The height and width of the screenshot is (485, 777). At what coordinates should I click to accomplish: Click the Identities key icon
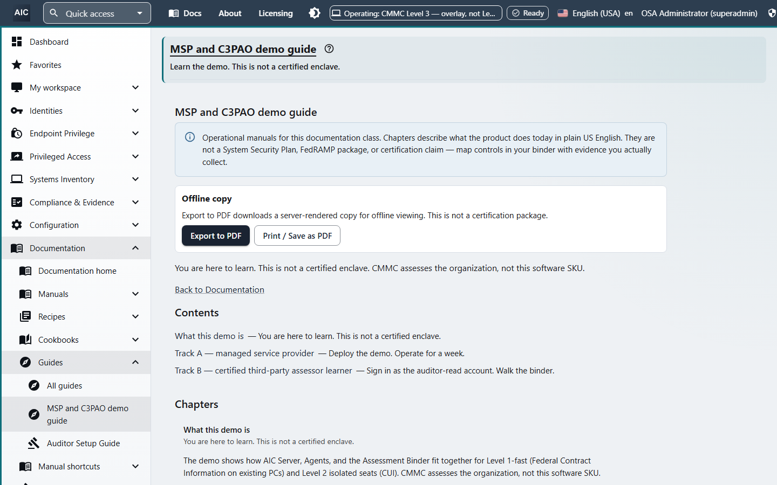(x=17, y=110)
